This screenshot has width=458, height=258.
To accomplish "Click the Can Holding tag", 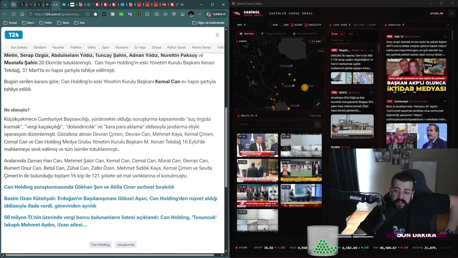I will tap(100, 245).
